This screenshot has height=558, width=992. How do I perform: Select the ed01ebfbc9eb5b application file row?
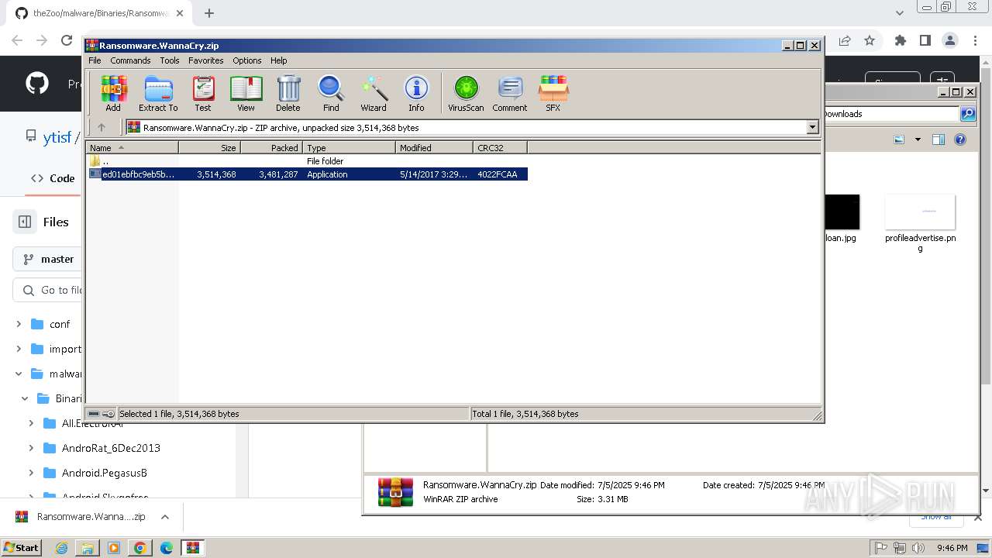pos(307,174)
